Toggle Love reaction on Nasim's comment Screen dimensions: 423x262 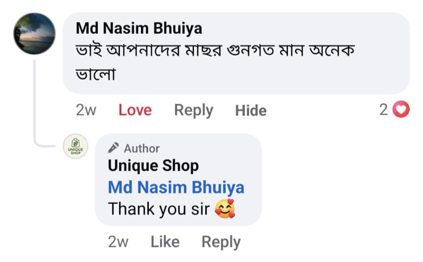[x=135, y=110]
